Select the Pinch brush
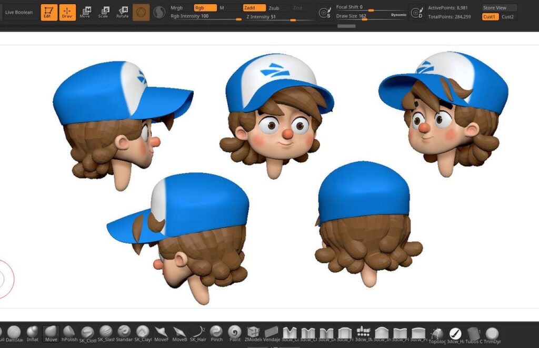This screenshot has width=539, height=348. click(x=216, y=333)
